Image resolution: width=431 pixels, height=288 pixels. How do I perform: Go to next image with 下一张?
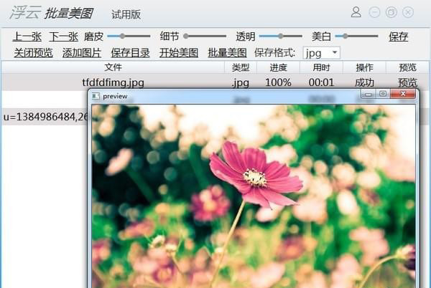[63, 37]
